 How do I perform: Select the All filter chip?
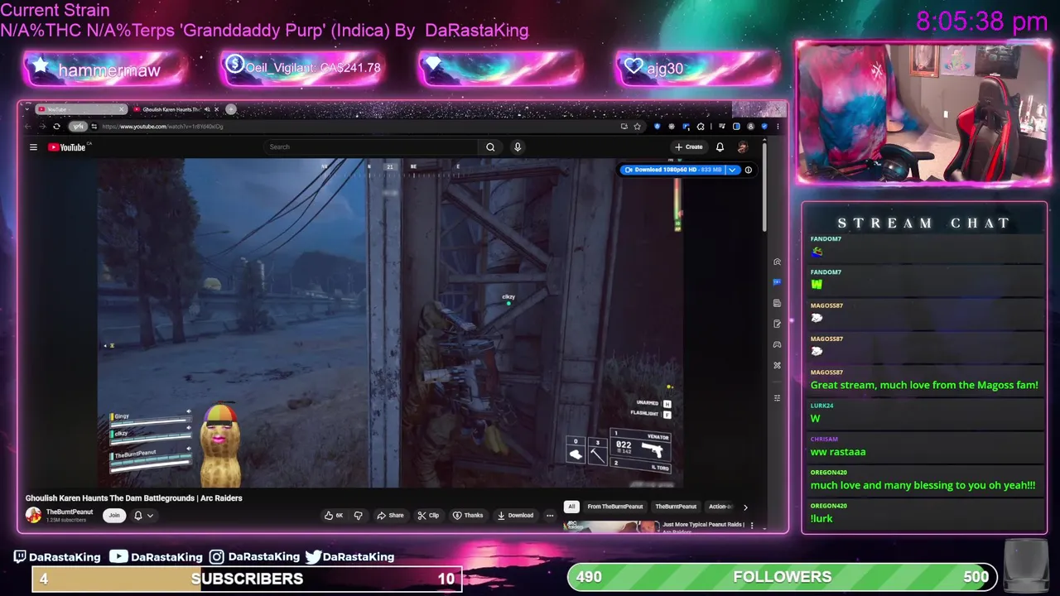click(x=571, y=507)
